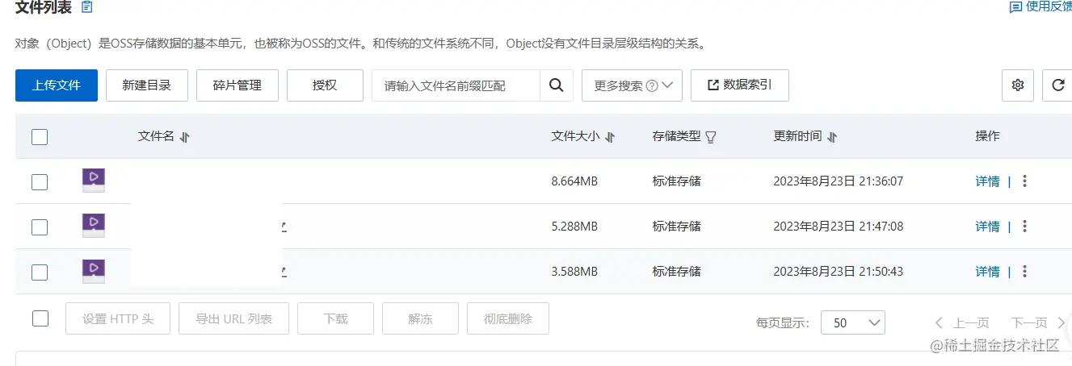
Task: Click 标准存储 in the 3.588MB row
Action: point(676,272)
